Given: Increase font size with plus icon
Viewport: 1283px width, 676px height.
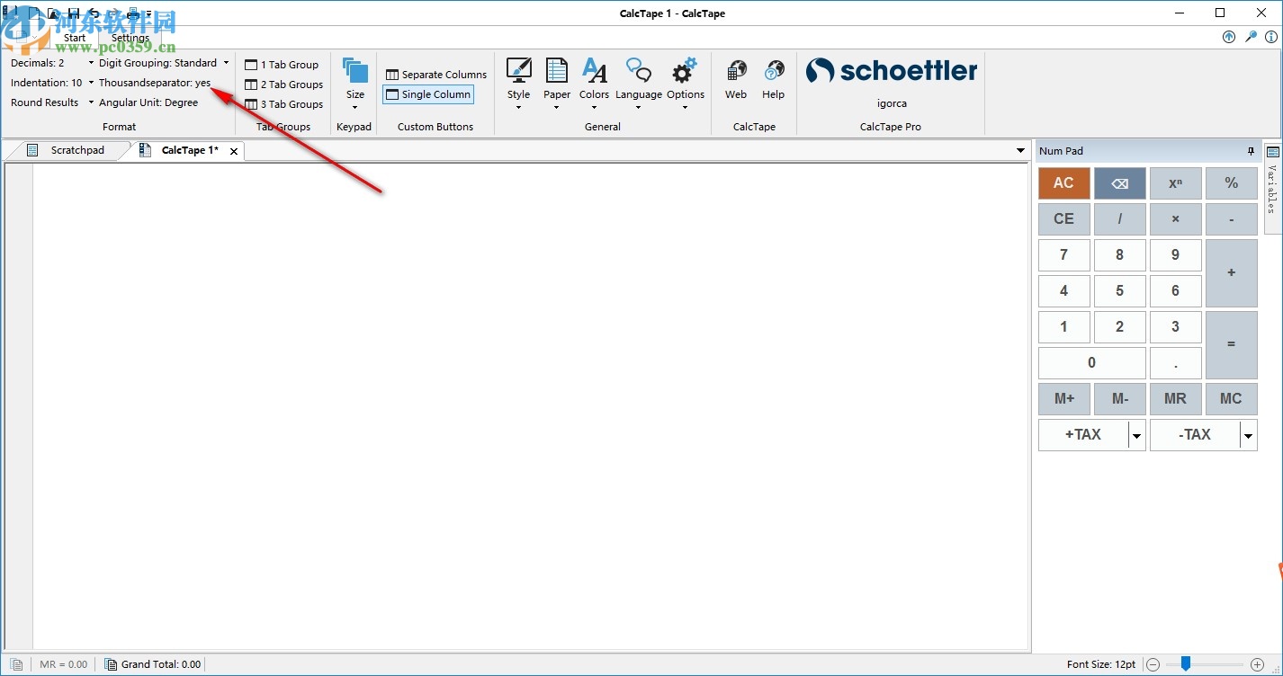Looking at the screenshot, I should click(1258, 664).
